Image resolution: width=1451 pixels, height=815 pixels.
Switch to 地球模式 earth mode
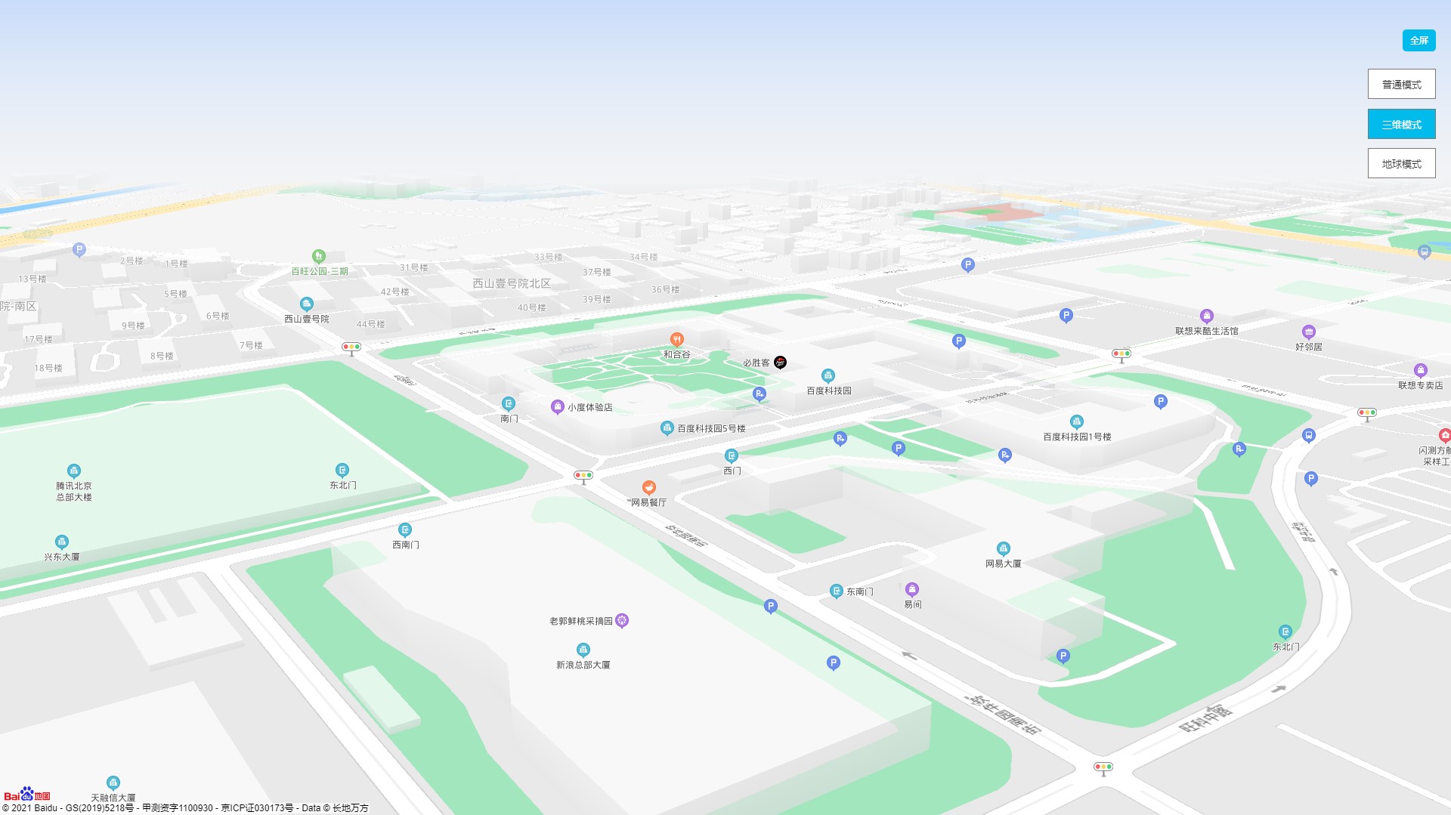click(1401, 163)
